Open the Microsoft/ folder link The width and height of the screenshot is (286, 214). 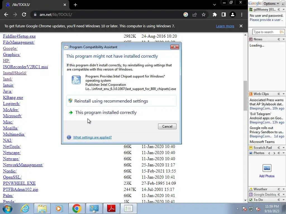pyautogui.click(x=12, y=116)
